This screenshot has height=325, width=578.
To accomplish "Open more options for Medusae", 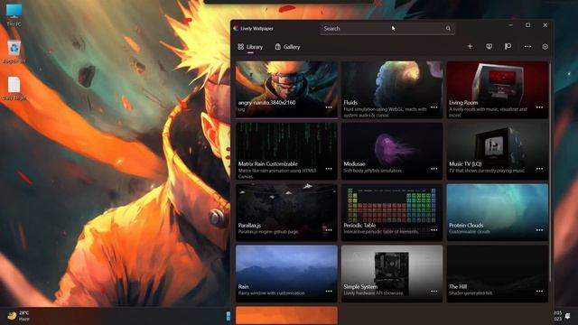I will (433, 169).
